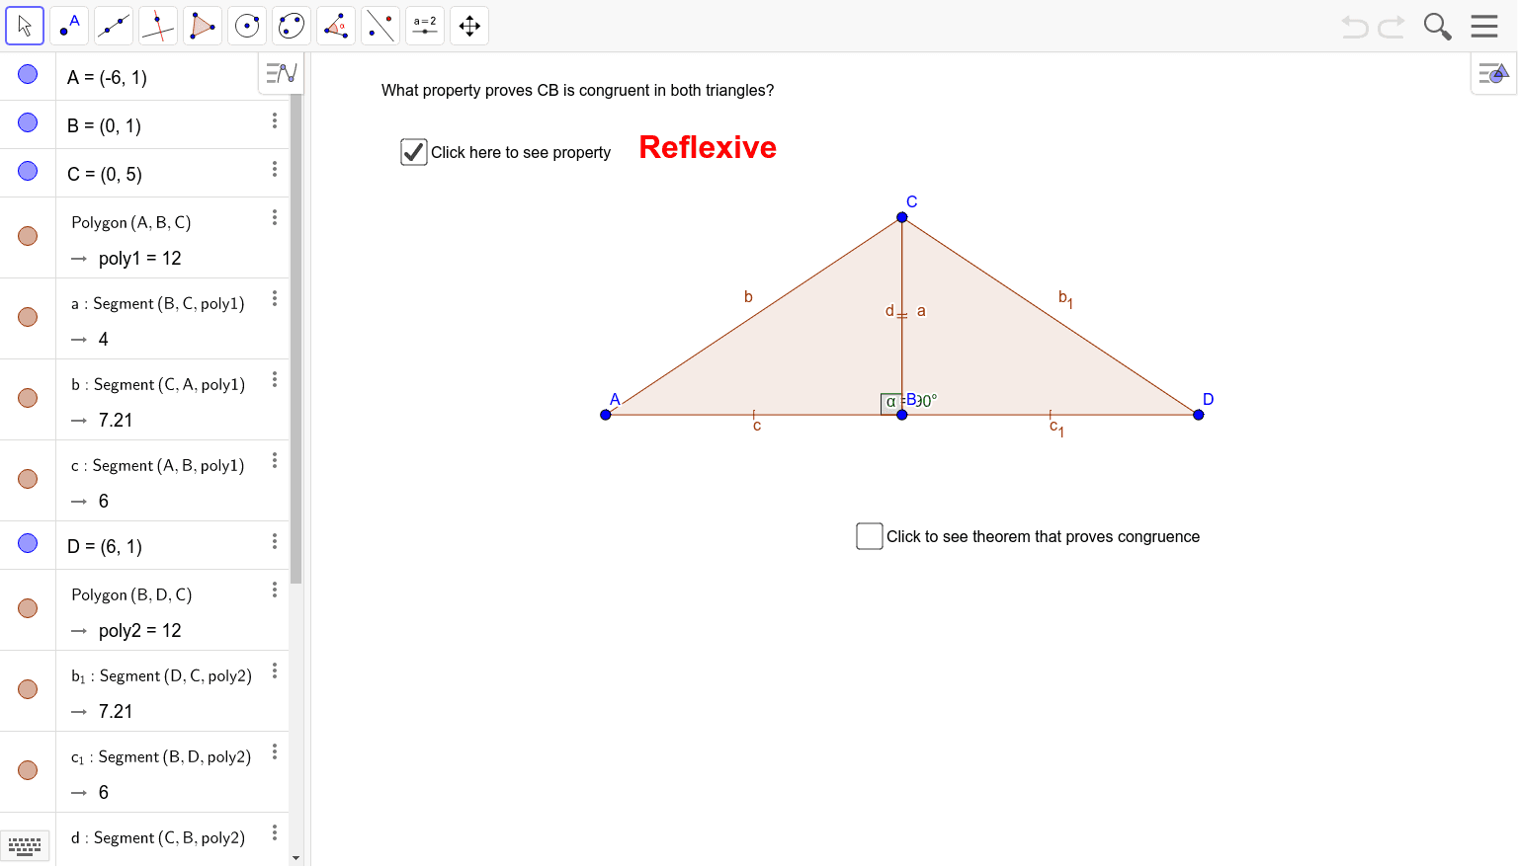The width and height of the screenshot is (1518, 868).
Task: Select the Reflect about Line tool
Action: pyautogui.click(x=379, y=25)
